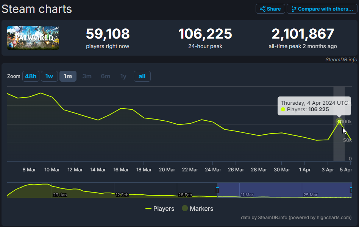Click the left navigator range handle
Screen dimensions: 359x227
[217, 190]
